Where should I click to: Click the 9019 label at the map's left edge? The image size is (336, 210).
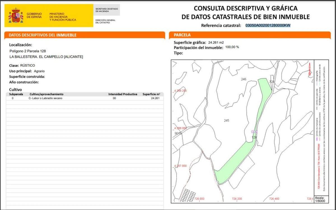pyautogui.click(x=178, y=134)
